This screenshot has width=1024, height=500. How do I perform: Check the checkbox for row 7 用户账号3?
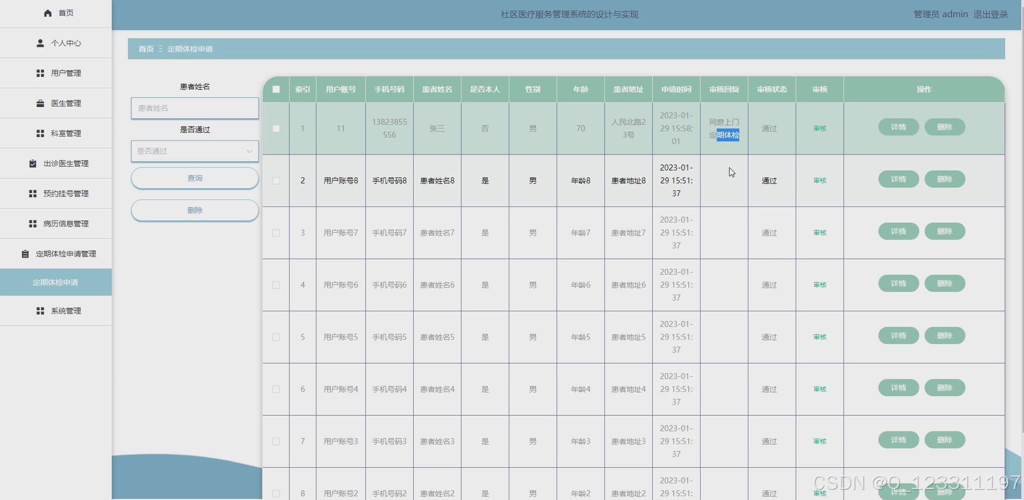click(x=276, y=441)
